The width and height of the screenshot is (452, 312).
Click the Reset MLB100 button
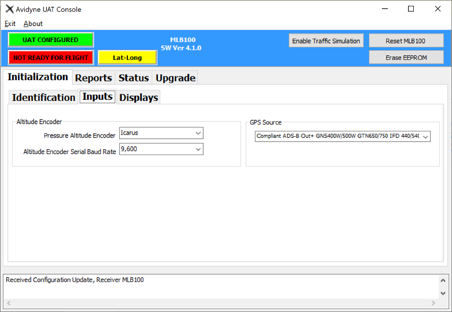[x=406, y=41]
